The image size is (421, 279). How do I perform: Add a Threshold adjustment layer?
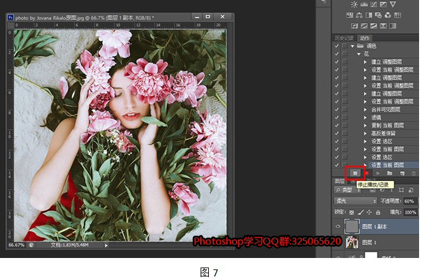(x=374, y=25)
